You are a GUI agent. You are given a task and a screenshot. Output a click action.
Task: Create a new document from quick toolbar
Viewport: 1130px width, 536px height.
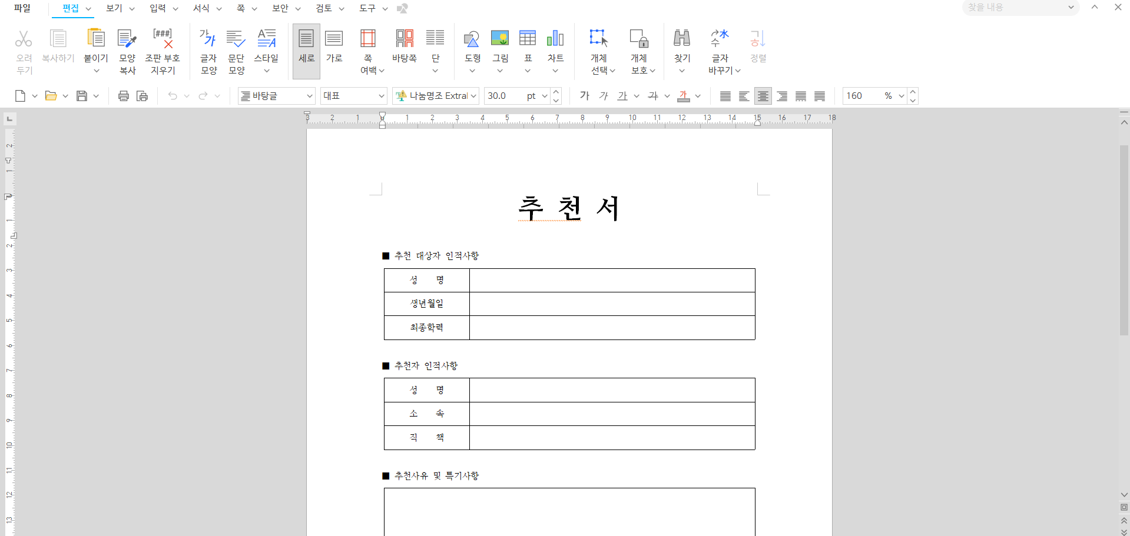click(x=20, y=96)
